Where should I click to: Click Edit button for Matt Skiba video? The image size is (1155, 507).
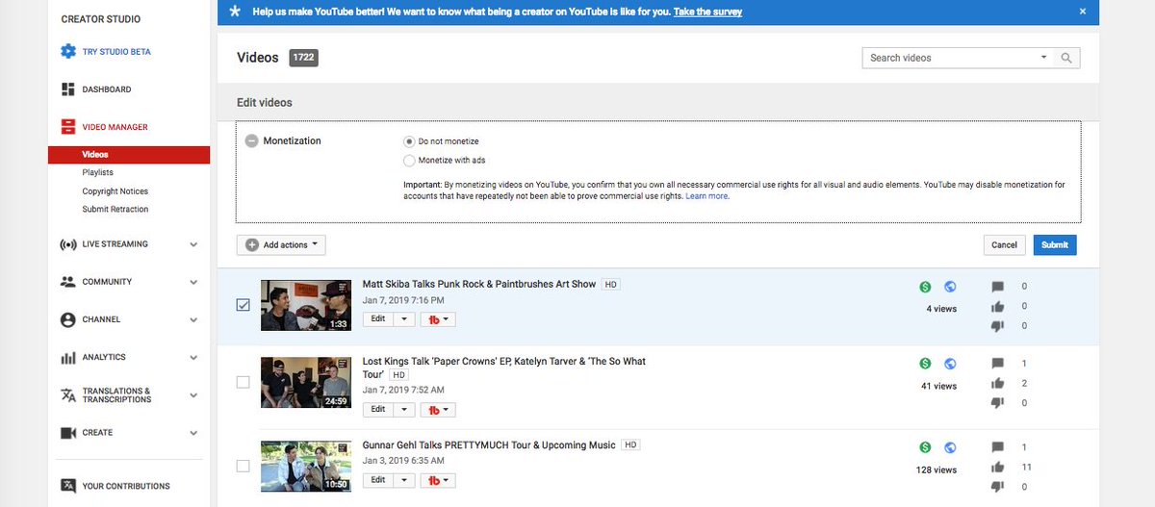click(378, 318)
